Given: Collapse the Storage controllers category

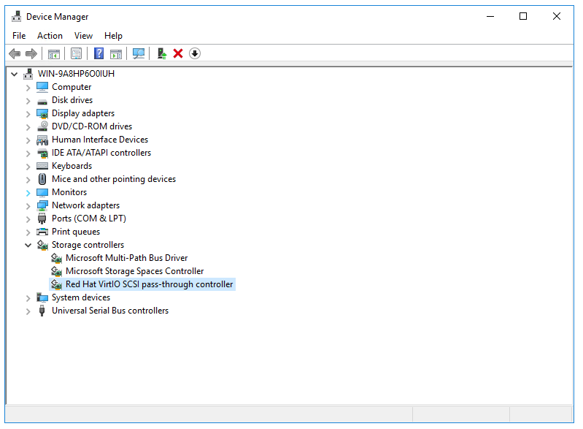Looking at the screenshot, I should point(28,246).
